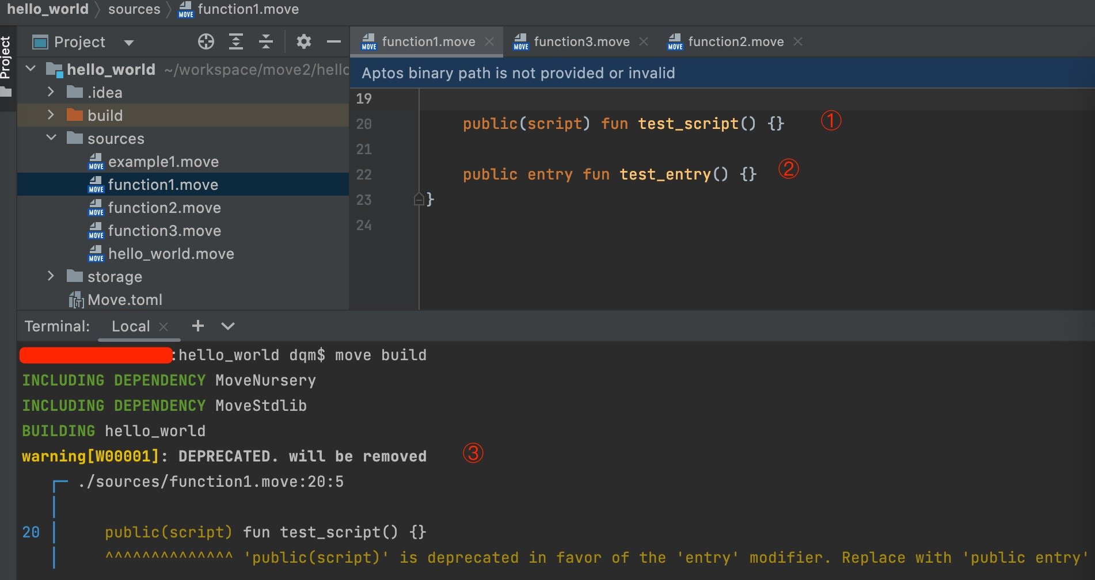Click the Collapse All icon in Project toolbar
Viewport: 1095px width, 580px height.
[265, 41]
